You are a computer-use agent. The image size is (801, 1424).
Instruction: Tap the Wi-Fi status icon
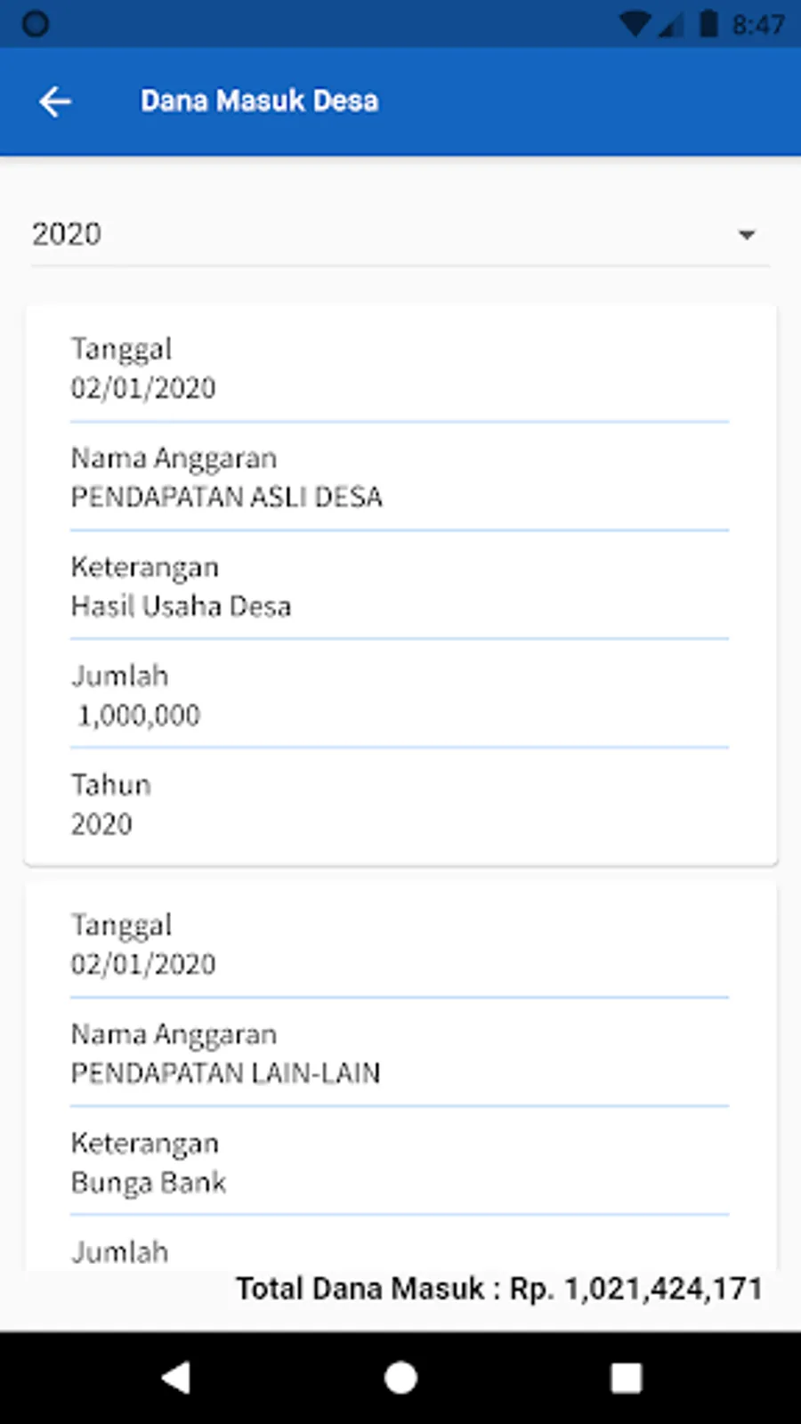pos(635,24)
